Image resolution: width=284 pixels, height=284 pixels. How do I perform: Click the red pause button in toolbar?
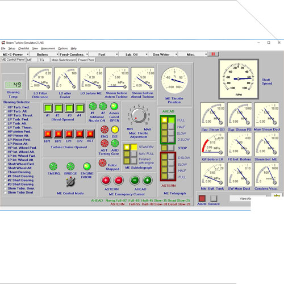213,54
